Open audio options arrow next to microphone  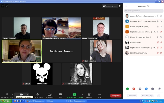tap(12, 95)
